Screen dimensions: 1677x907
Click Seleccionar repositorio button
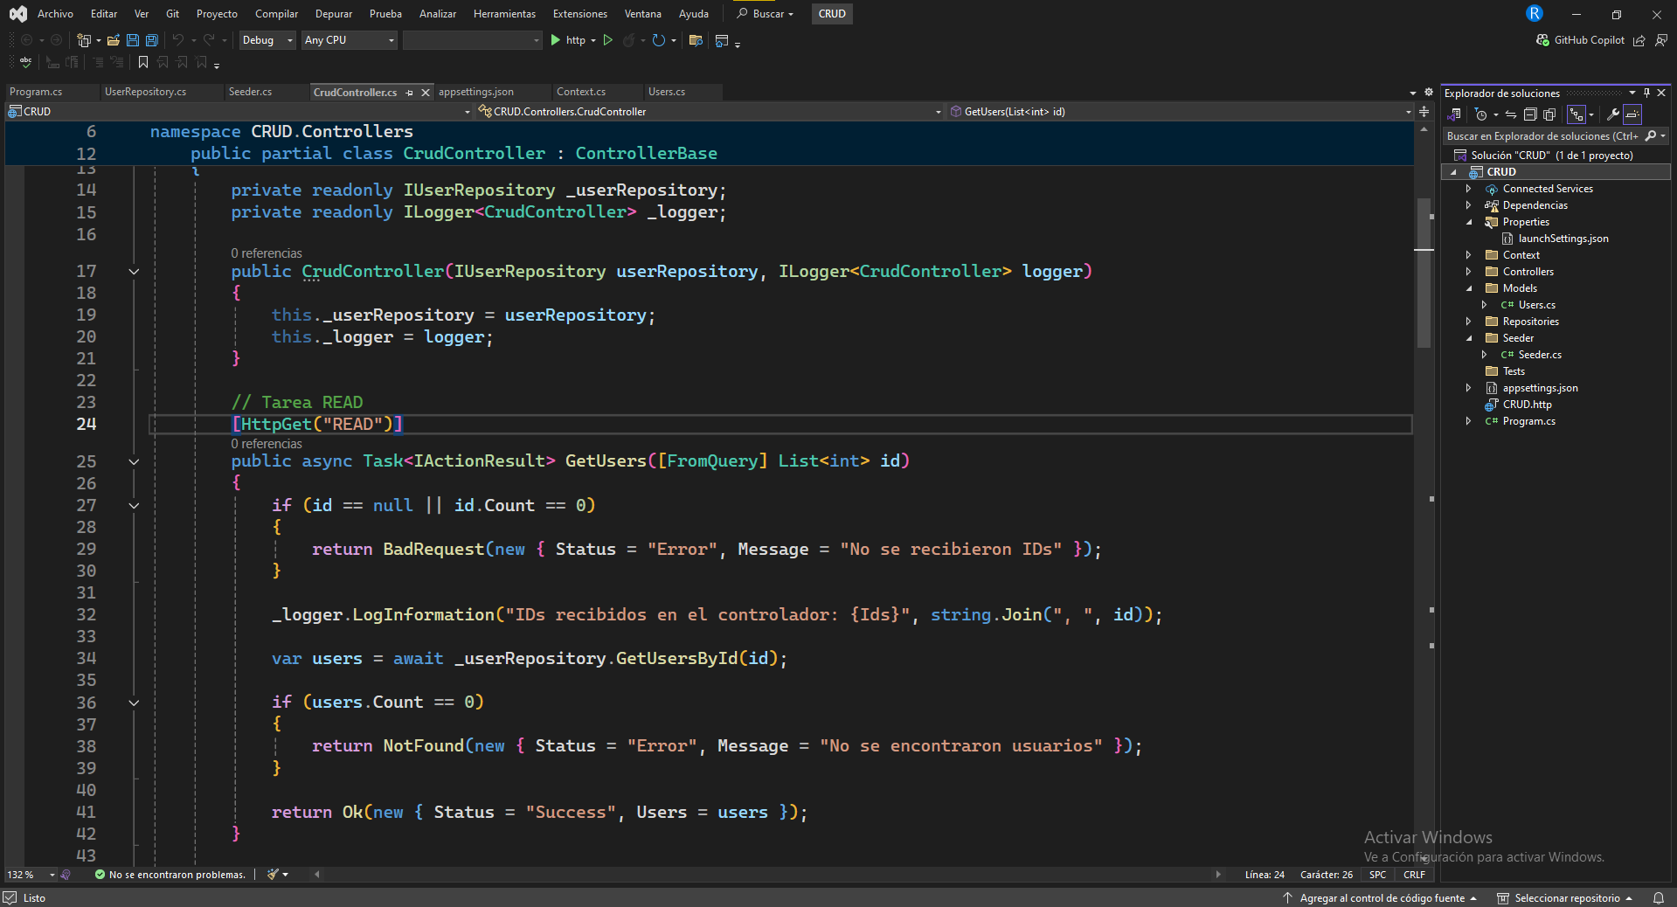pos(1565,898)
